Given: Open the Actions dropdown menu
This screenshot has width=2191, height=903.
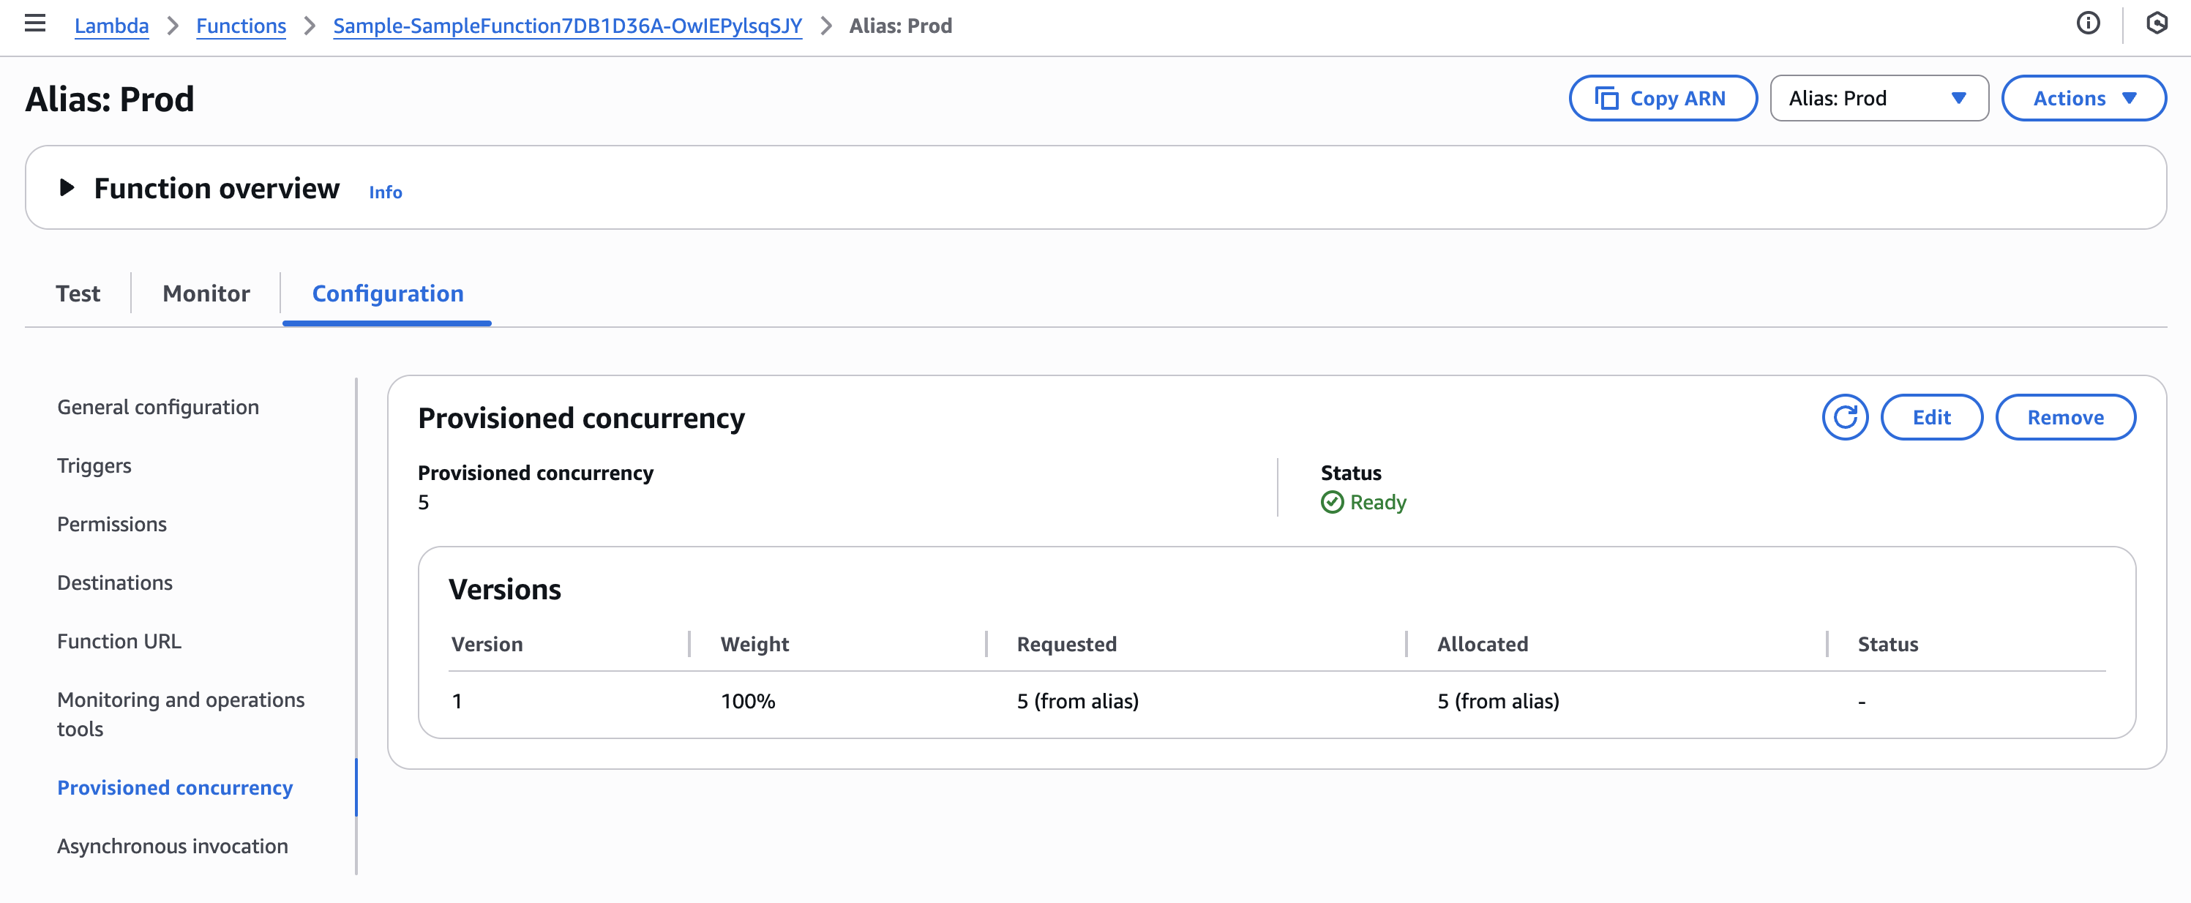Looking at the screenshot, I should tap(2083, 99).
